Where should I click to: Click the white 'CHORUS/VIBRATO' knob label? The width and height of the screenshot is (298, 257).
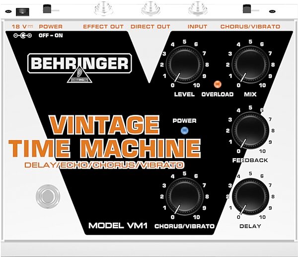[184, 226]
